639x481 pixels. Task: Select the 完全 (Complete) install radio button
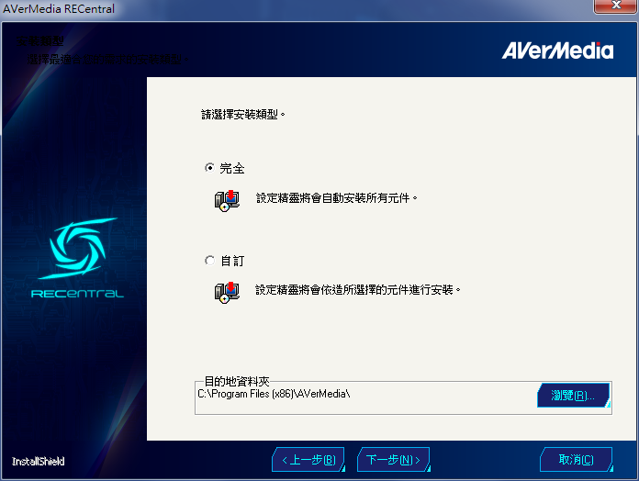[209, 168]
